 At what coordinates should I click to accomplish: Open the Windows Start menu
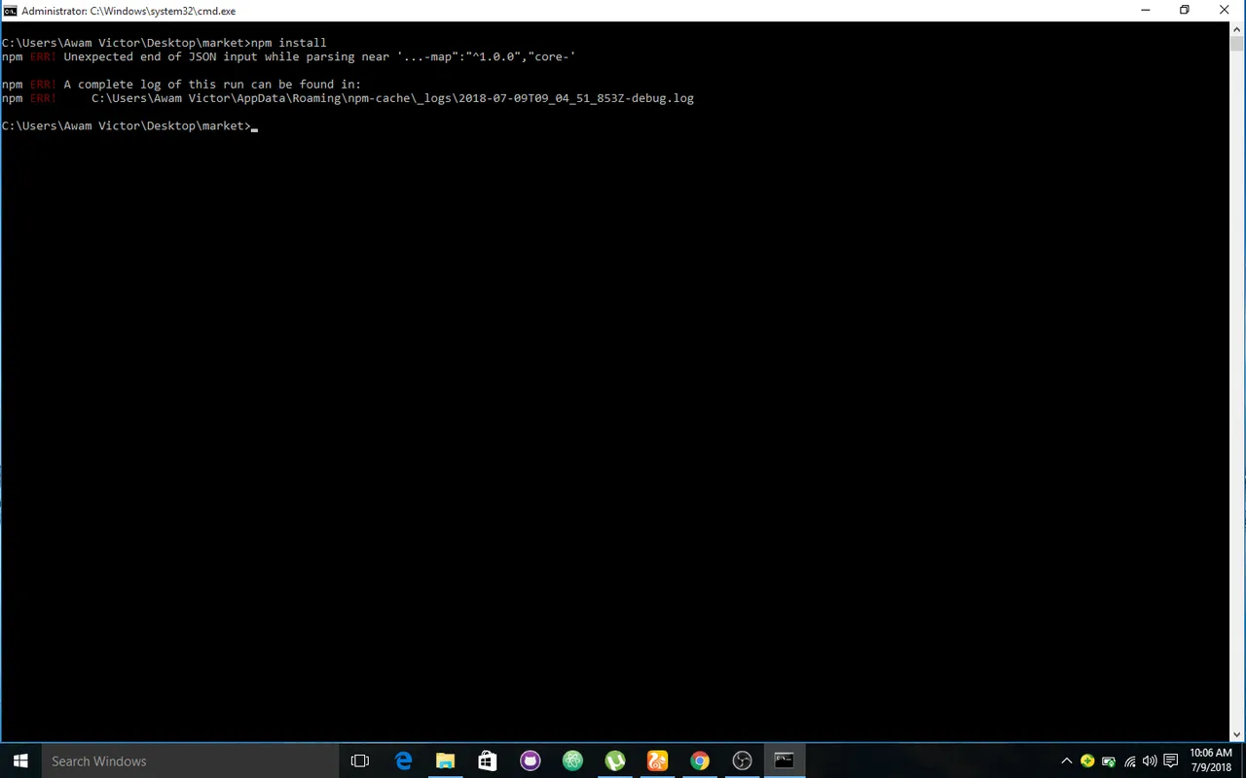(20, 760)
